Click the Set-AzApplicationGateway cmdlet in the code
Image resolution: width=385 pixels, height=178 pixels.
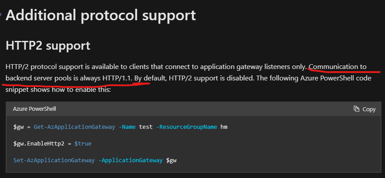[54, 160]
